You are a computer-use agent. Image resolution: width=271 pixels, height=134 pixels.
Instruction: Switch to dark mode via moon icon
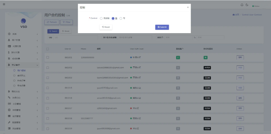(247, 5)
